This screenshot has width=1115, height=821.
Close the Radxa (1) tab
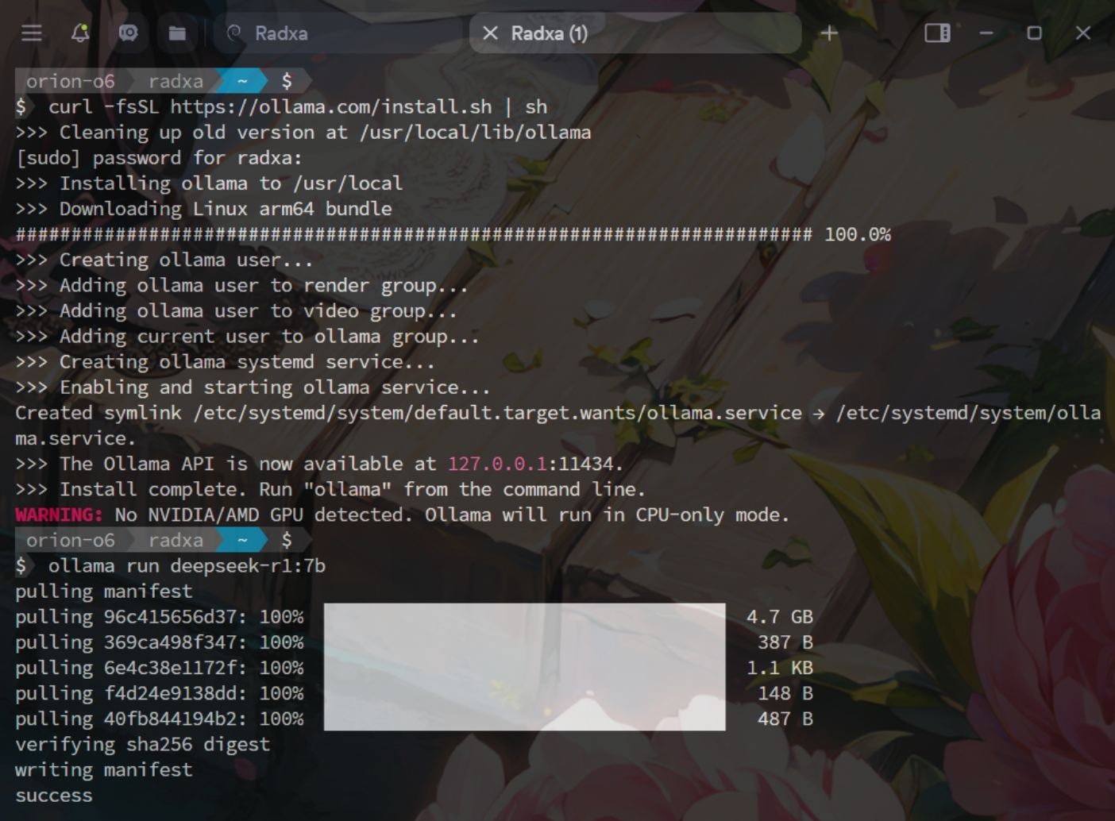point(490,33)
